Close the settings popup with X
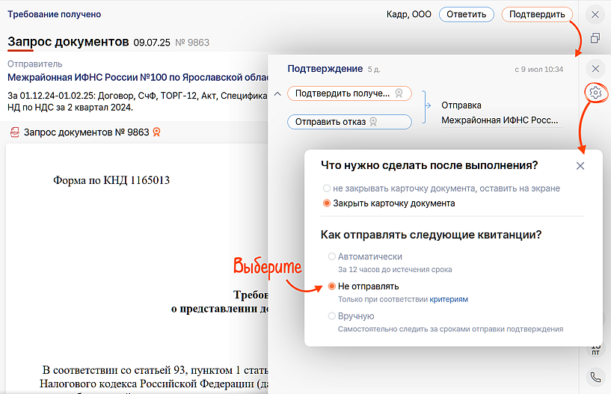This screenshot has height=394, width=611. point(580,166)
